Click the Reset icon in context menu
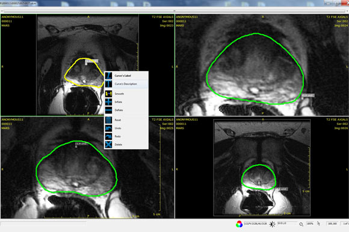349x232 pixels. (x=108, y=120)
